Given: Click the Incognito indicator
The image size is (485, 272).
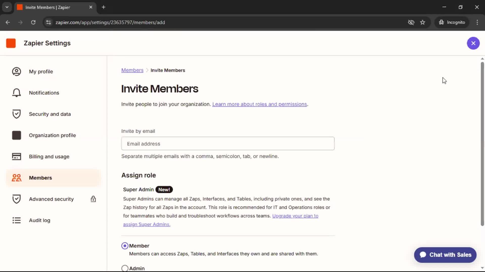Looking at the screenshot, I should [452, 22].
